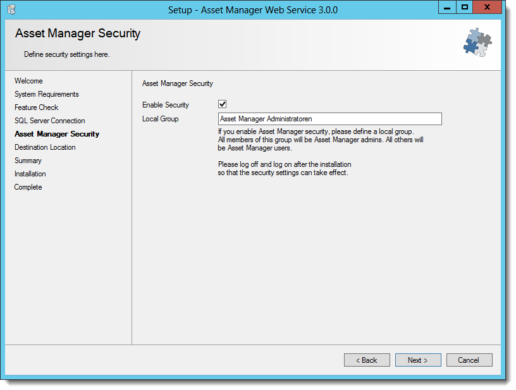Minimize the setup window

click(x=447, y=7)
